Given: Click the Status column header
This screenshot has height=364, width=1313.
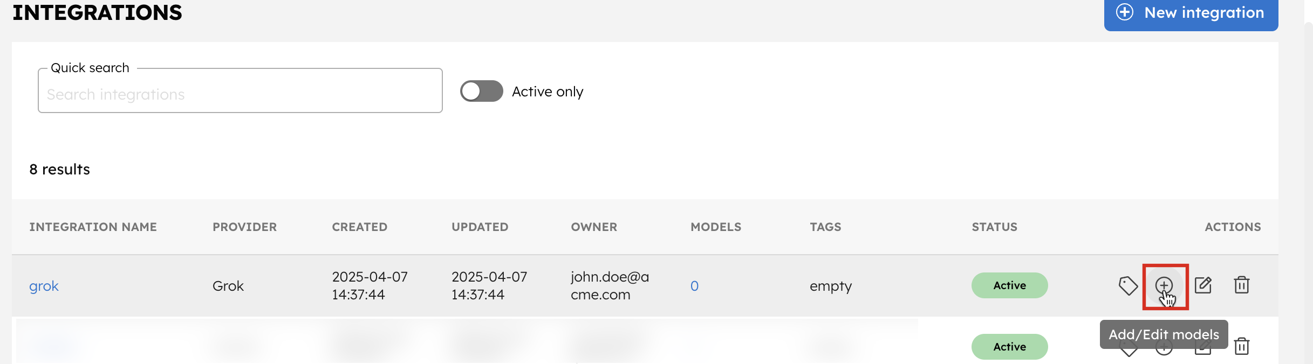Looking at the screenshot, I should 994,227.
